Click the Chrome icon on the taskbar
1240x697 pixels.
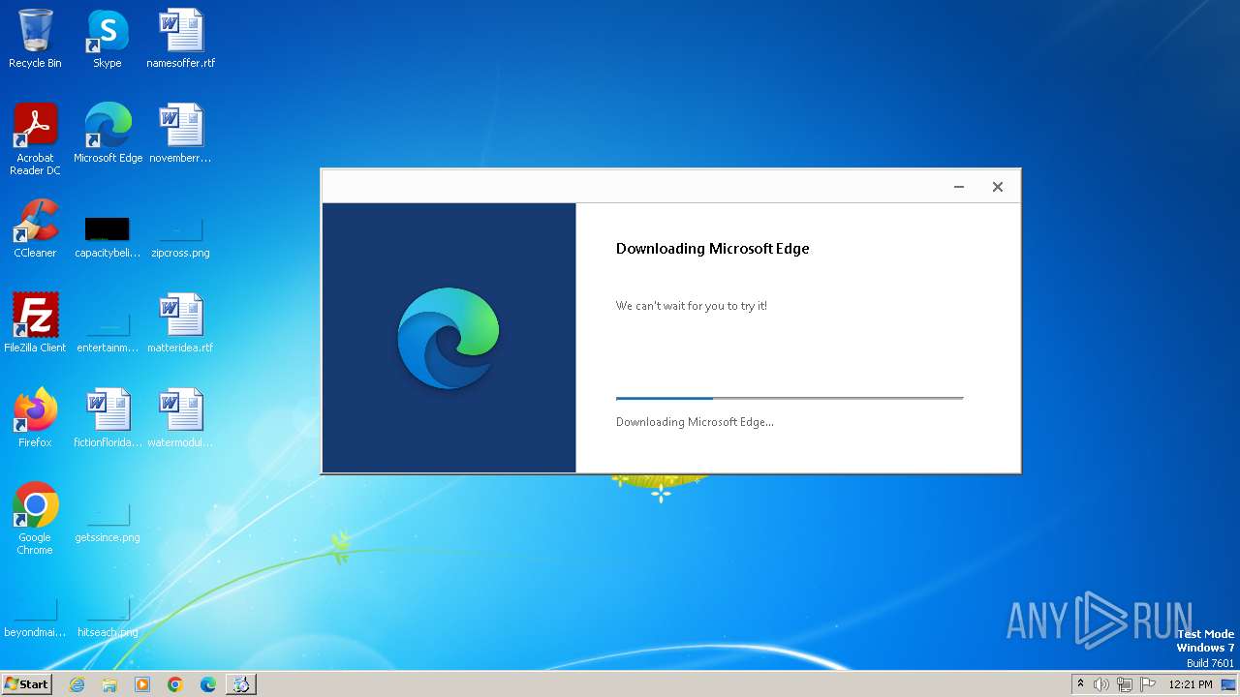pos(175,684)
